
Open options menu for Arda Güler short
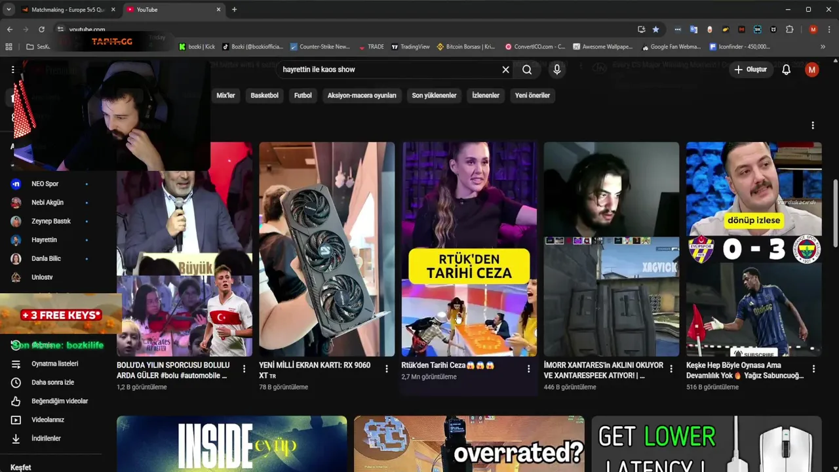[x=244, y=369]
